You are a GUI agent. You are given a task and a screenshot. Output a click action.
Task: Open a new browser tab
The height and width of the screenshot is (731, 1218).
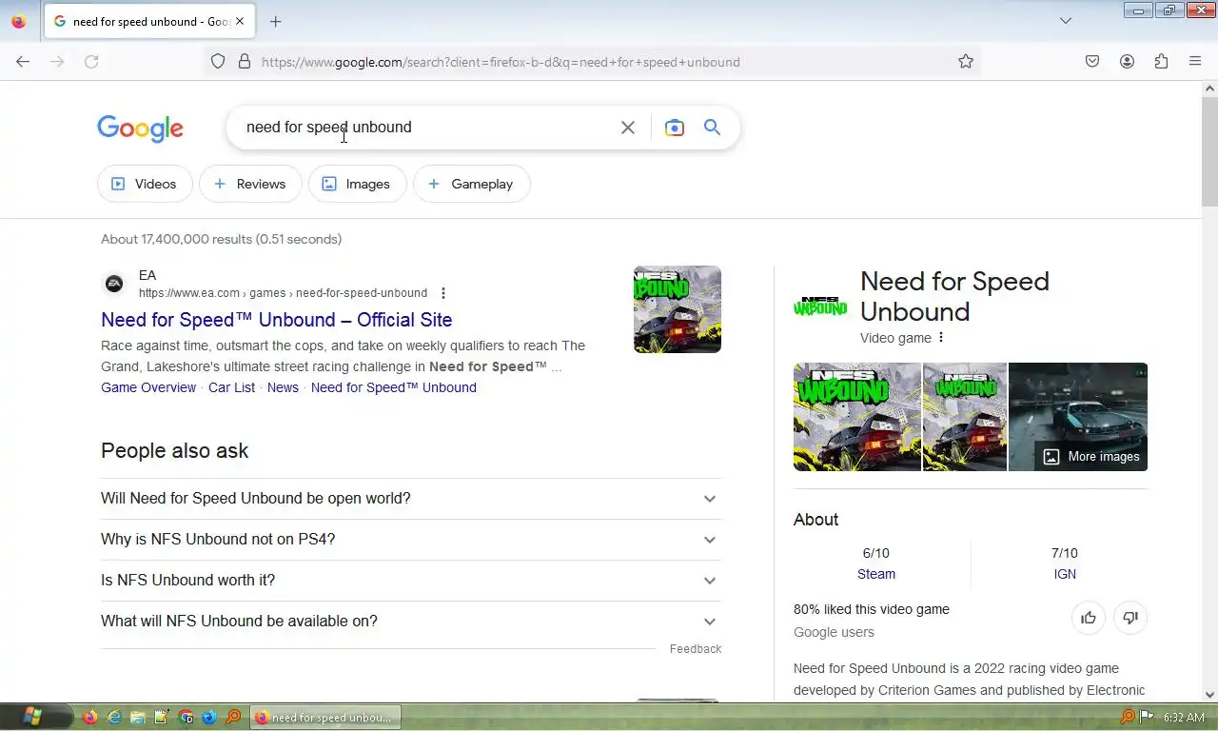(x=275, y=21)
